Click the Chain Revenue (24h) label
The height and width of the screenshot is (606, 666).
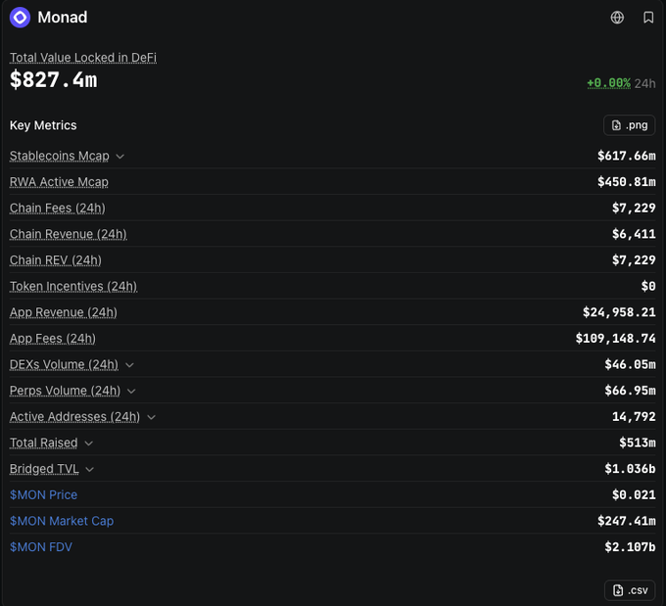pyautogui.click(x=69, y=234)
